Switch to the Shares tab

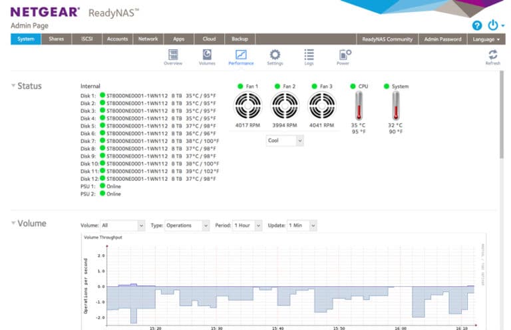click(x=57, y=39)
